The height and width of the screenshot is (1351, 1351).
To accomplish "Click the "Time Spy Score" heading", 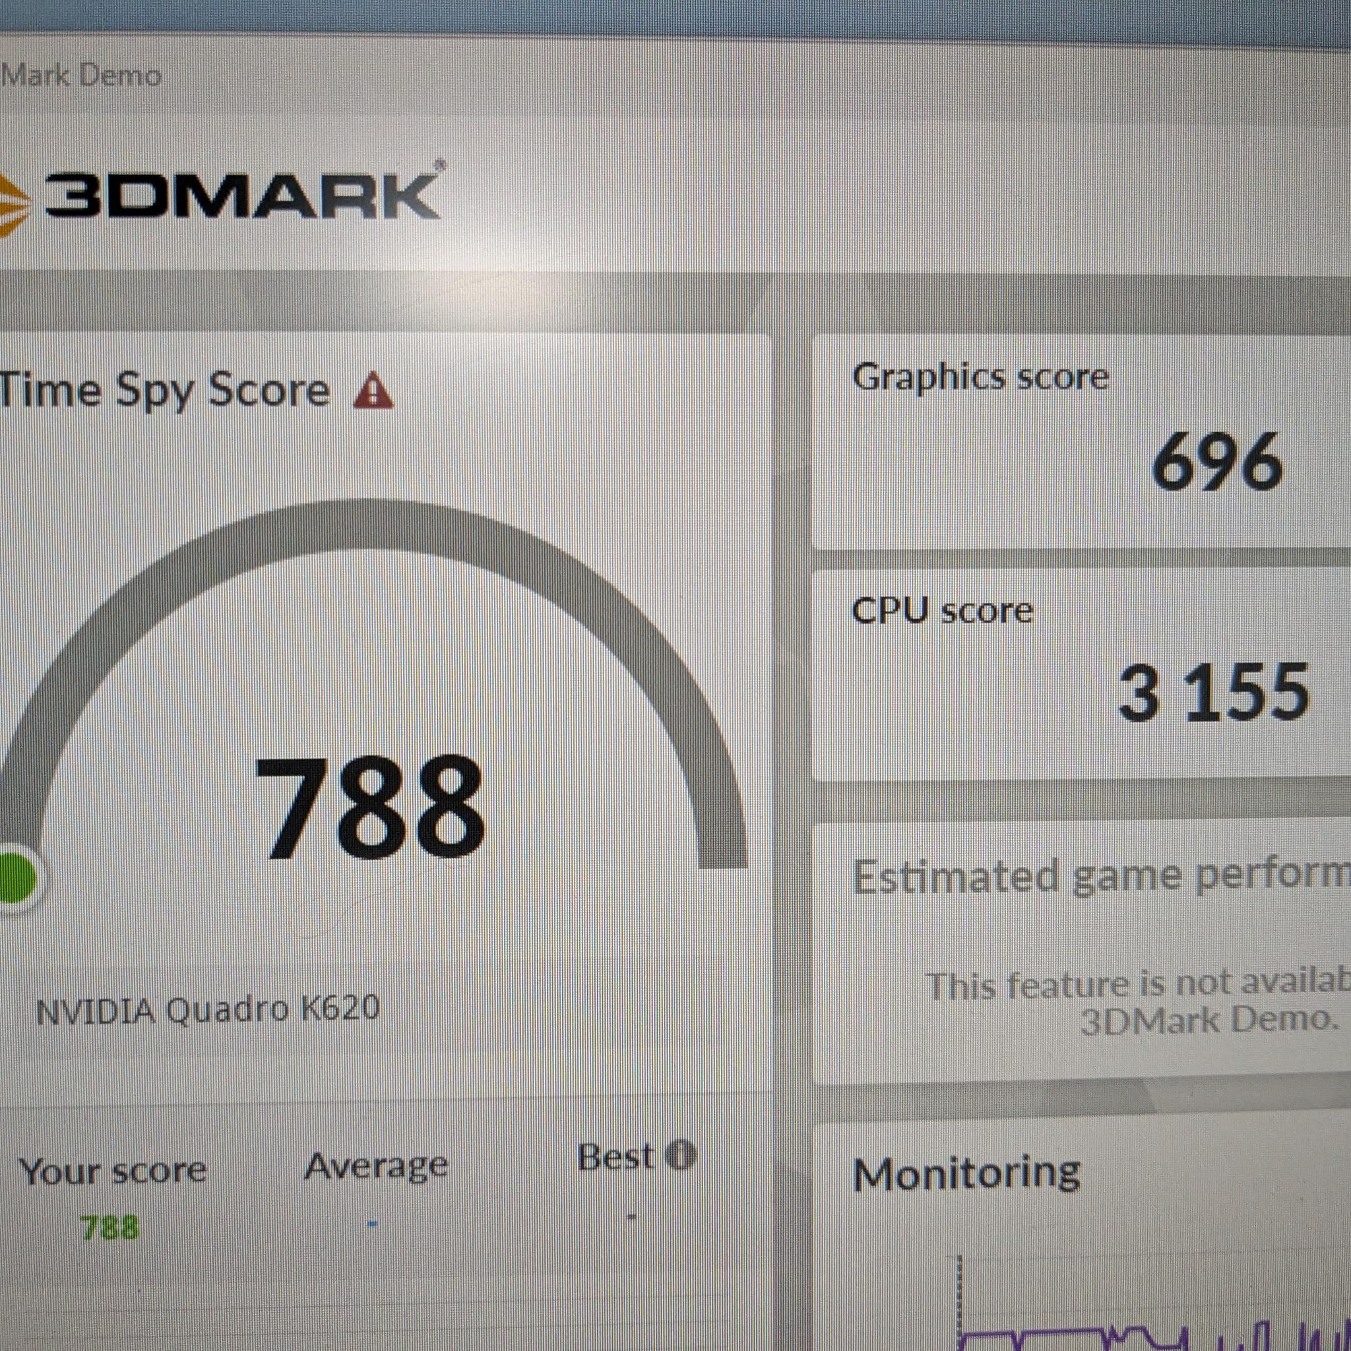I will point(164,392).
